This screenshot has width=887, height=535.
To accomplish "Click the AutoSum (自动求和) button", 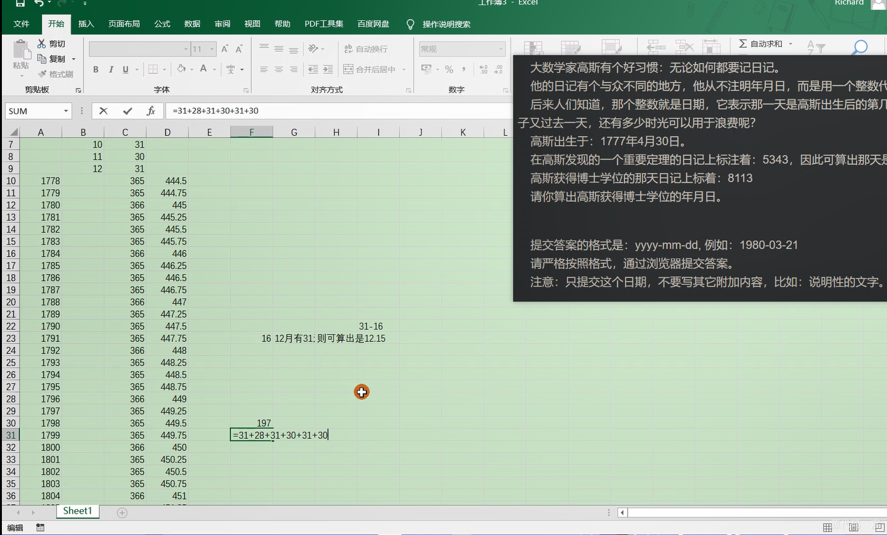I will [x=760, y=43].
